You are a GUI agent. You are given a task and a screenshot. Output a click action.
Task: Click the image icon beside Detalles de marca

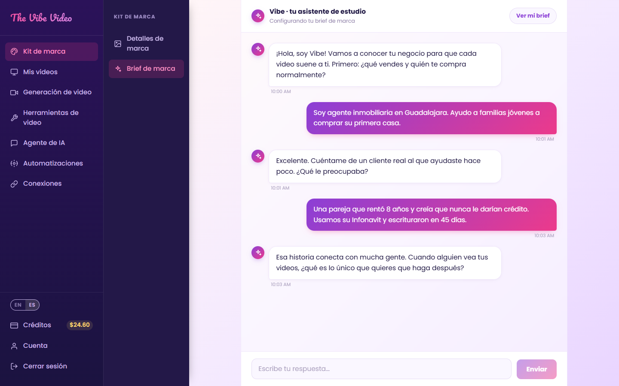118,44
